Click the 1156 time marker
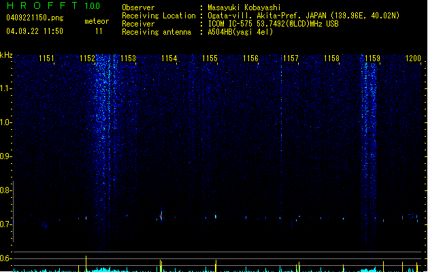 tap(250, 58)
